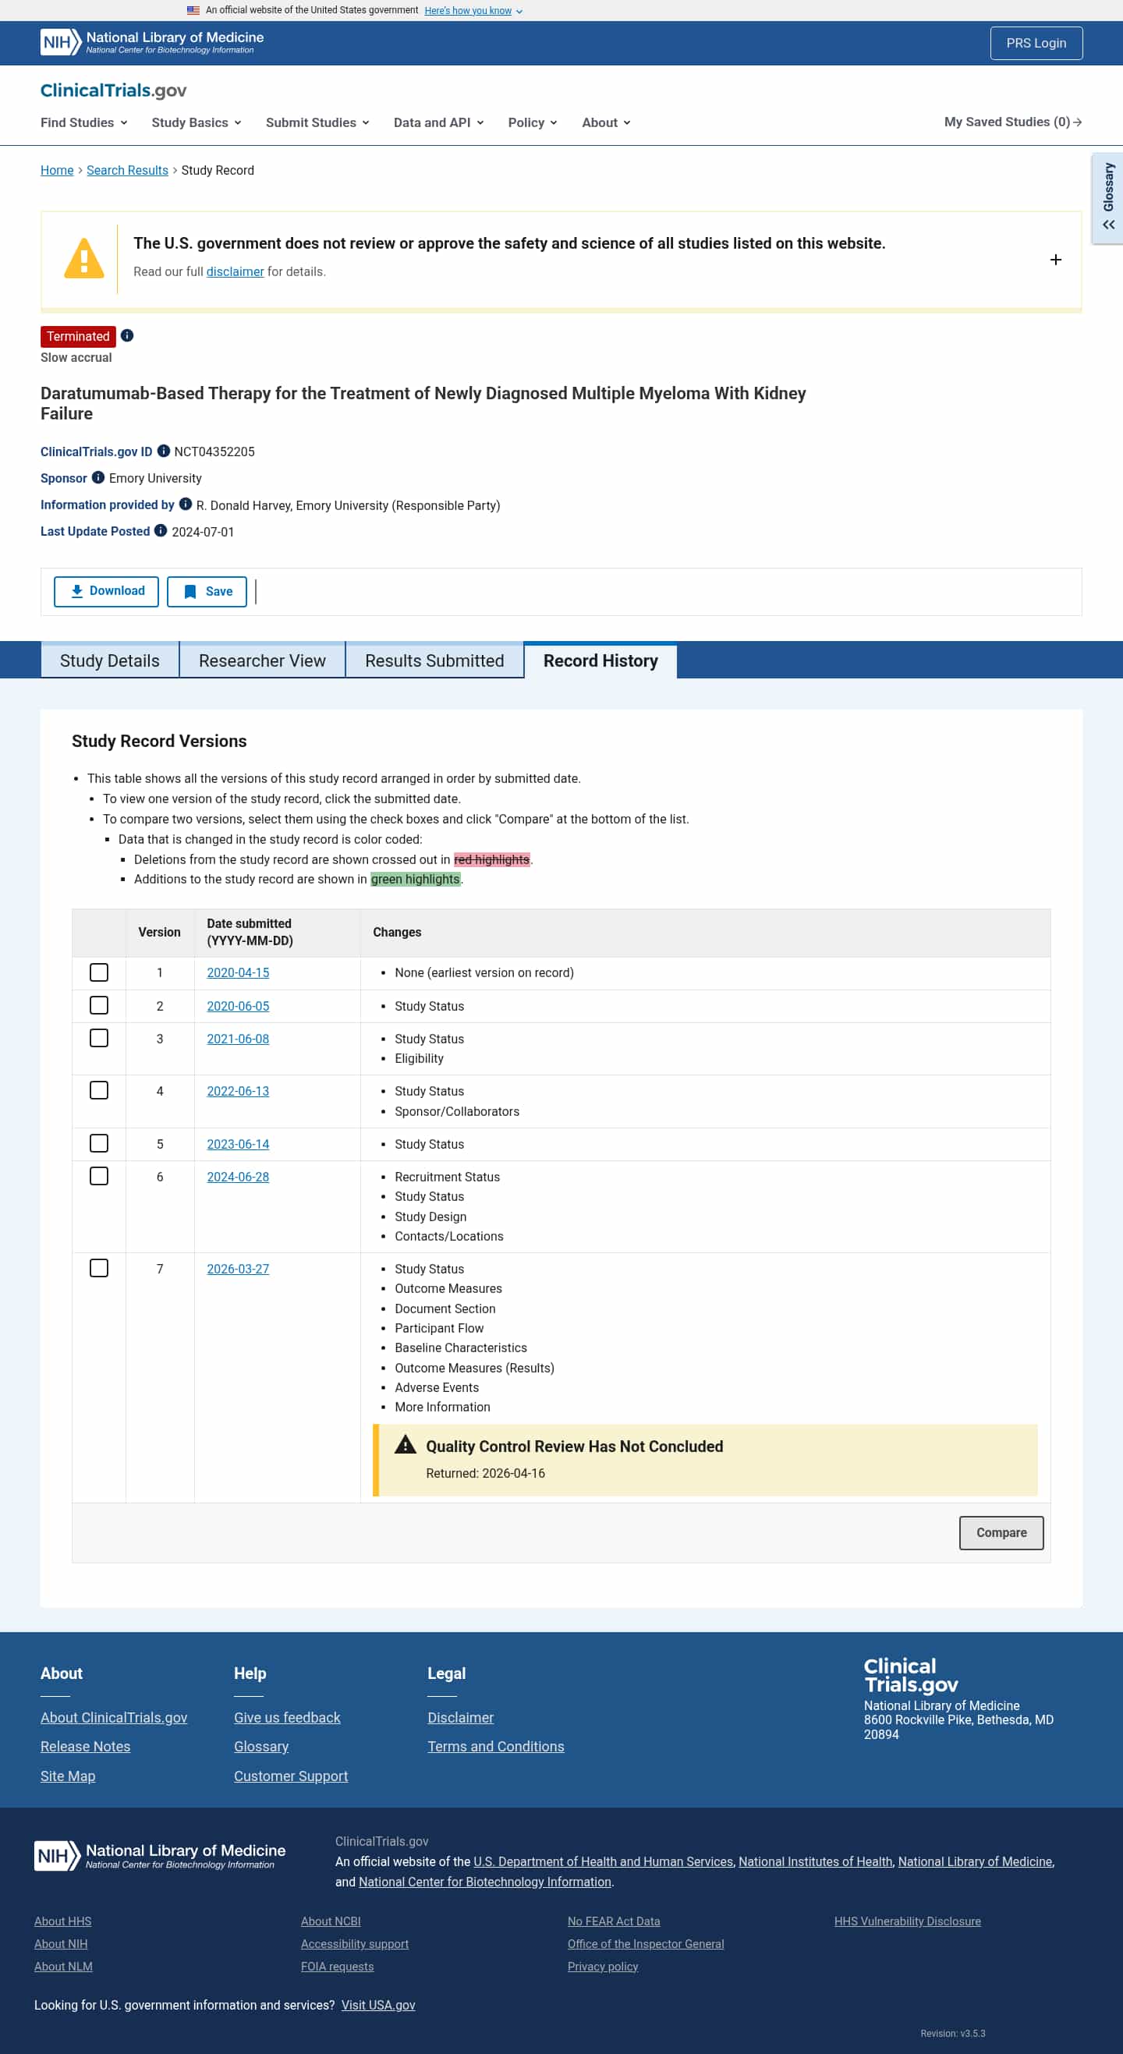This screenshot has width=1123, height=2054.
Task: Click the ClinicalTrials.gov site logo
Action: pos(113,90)
